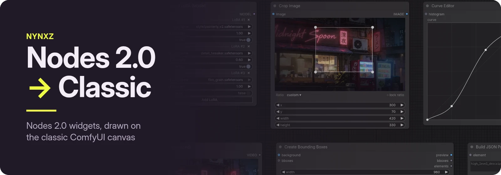
Task: Click the height field showing 330
Action: pyautogui.click(x=340, y=125)
